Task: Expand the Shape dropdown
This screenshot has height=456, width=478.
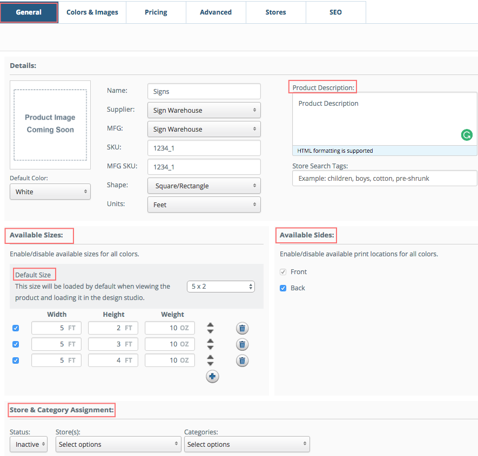Action: [x=204, y=186]
